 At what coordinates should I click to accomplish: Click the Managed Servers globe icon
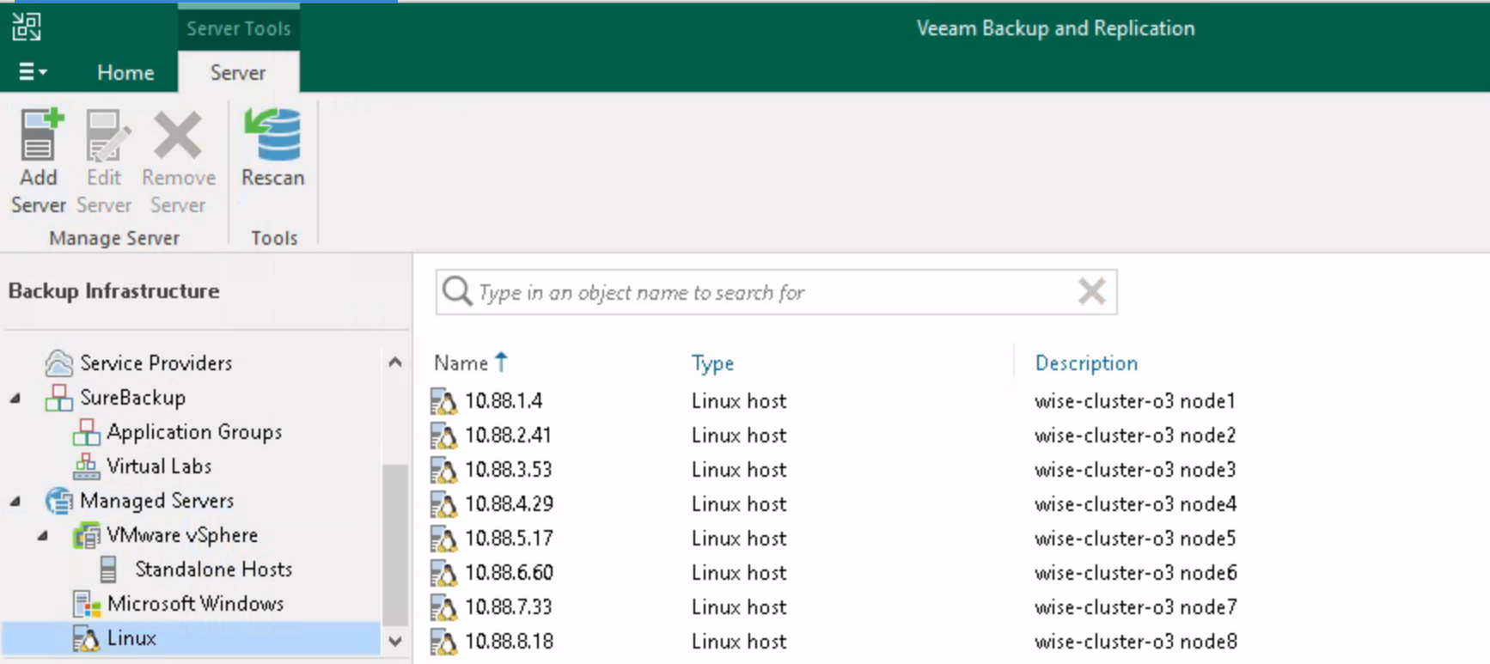click(58, 501)
